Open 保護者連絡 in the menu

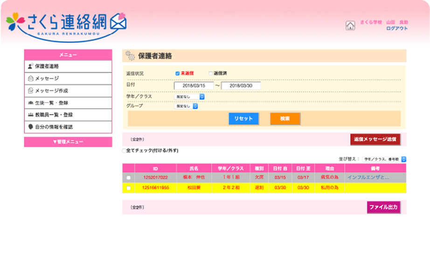(68, 66)
